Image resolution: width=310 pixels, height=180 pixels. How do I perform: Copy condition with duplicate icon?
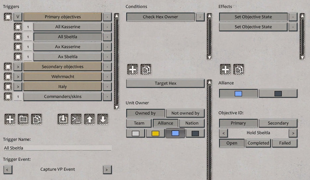146,69
